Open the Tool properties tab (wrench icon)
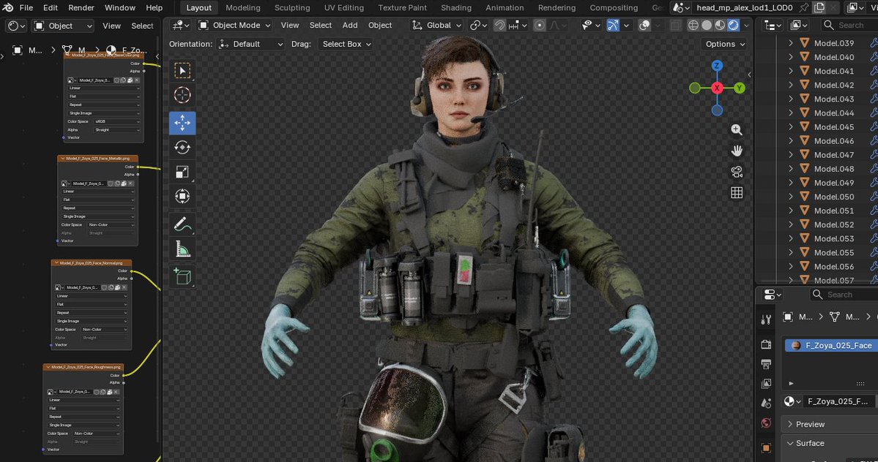 click(x=766, y=319)
